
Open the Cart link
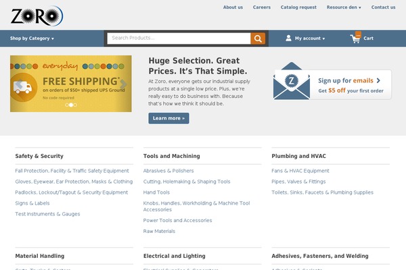click(368, 38)
